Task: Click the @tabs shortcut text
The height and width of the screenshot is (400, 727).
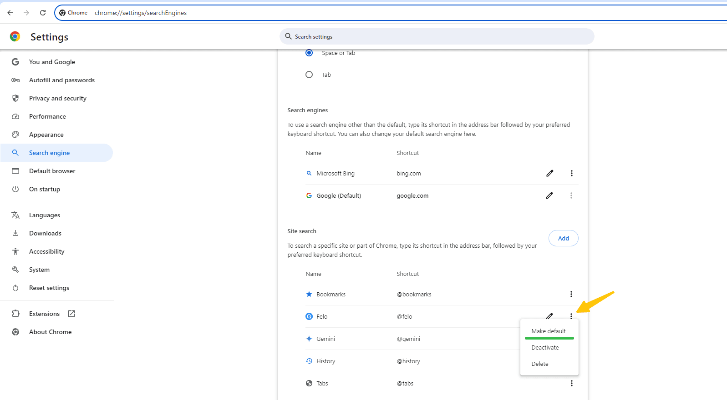Action: [x=405, y=383]
